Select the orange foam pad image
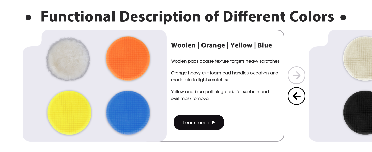The image size is (372, 152). pyautogui.click(x=128, y=58)
